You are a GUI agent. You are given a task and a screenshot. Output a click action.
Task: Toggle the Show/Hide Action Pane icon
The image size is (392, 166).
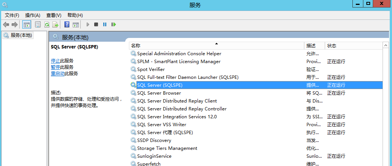pos(76,24)
